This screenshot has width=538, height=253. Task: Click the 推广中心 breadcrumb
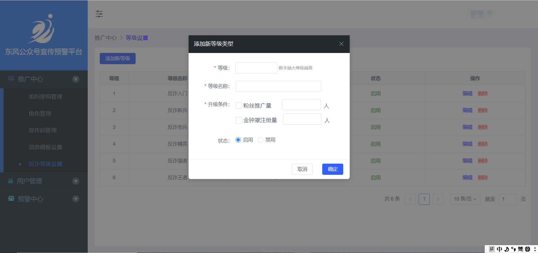click(106, 38)
